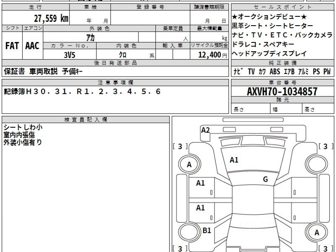Viewport: 336px width, 252px height.
Task: Select the A1 mark on the hood
Action: (x=234, y=160)
